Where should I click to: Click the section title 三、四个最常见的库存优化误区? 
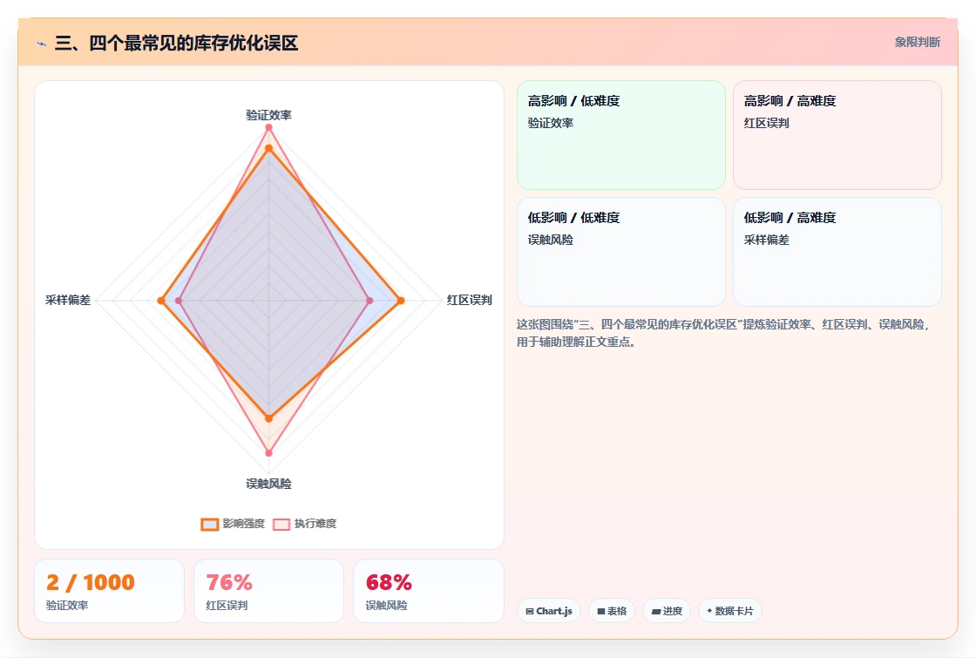(x=177, y=43)
